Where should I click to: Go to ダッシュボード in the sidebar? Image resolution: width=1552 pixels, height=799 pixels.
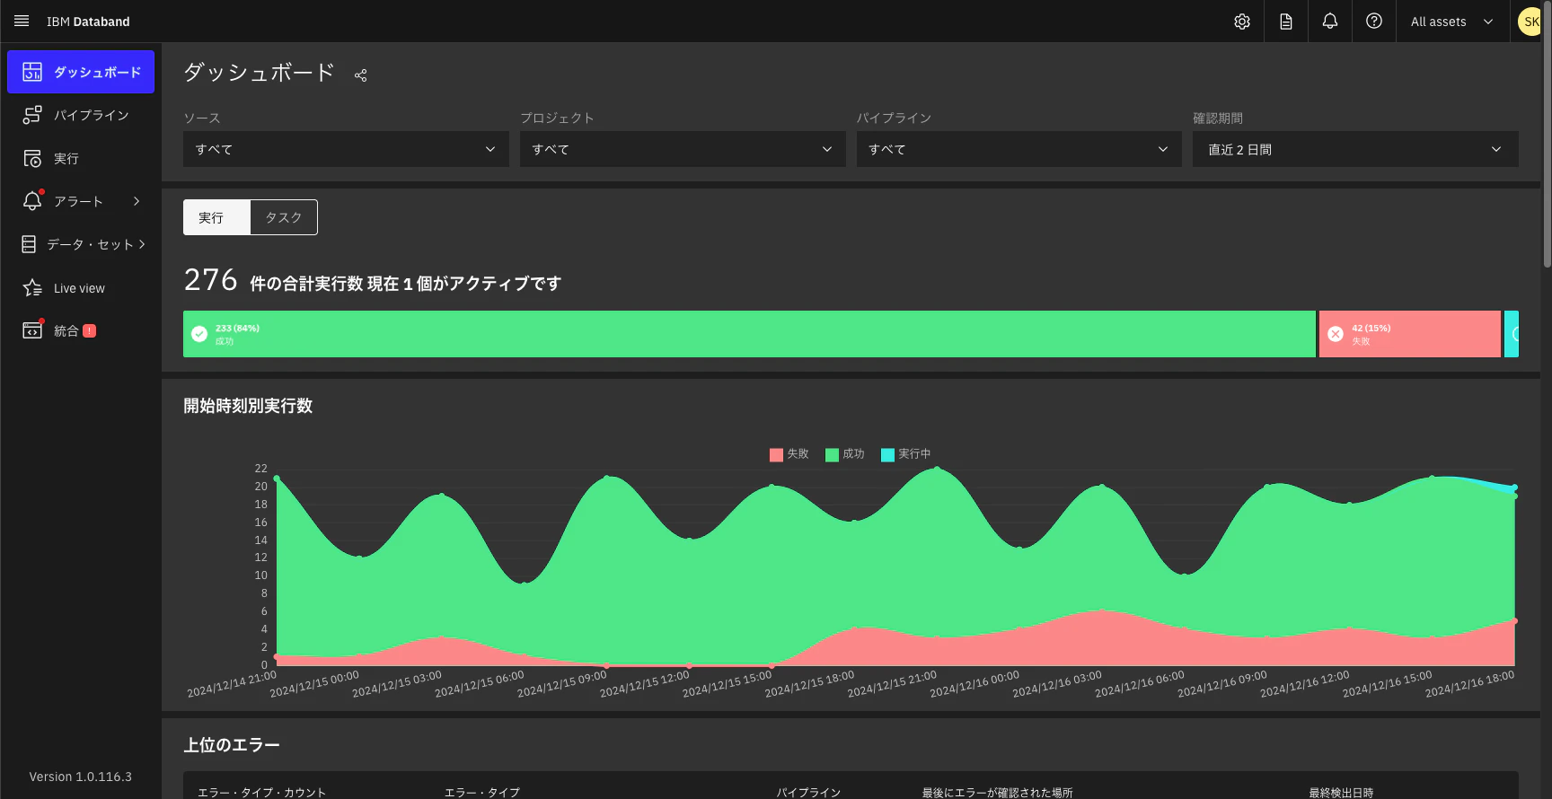coord(81,72)
